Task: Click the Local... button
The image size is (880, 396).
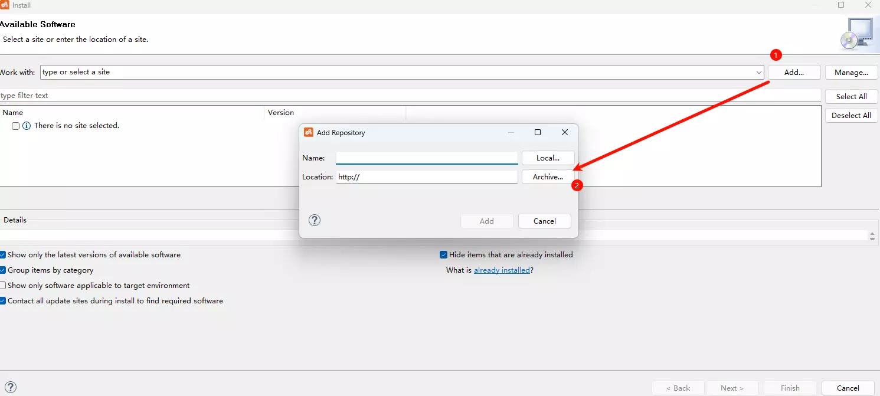Action: point(548,158)
